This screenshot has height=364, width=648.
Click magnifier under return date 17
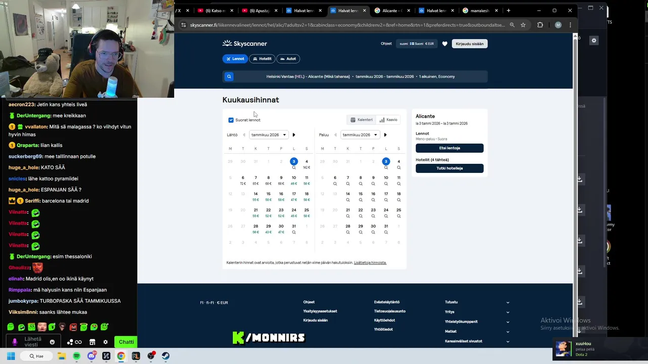pos(386,200)
